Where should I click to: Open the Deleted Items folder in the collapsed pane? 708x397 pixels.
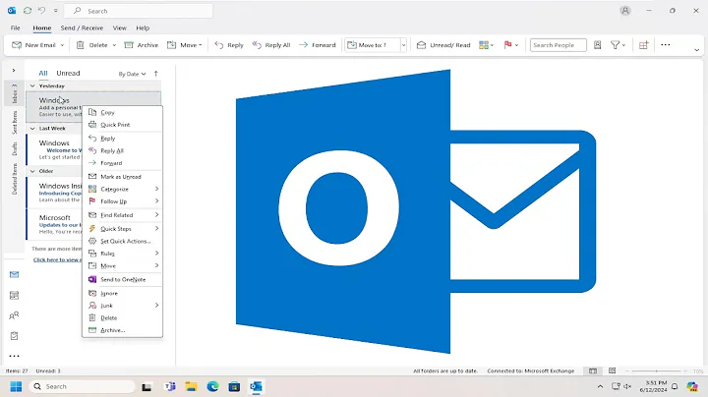coord(15,179)
